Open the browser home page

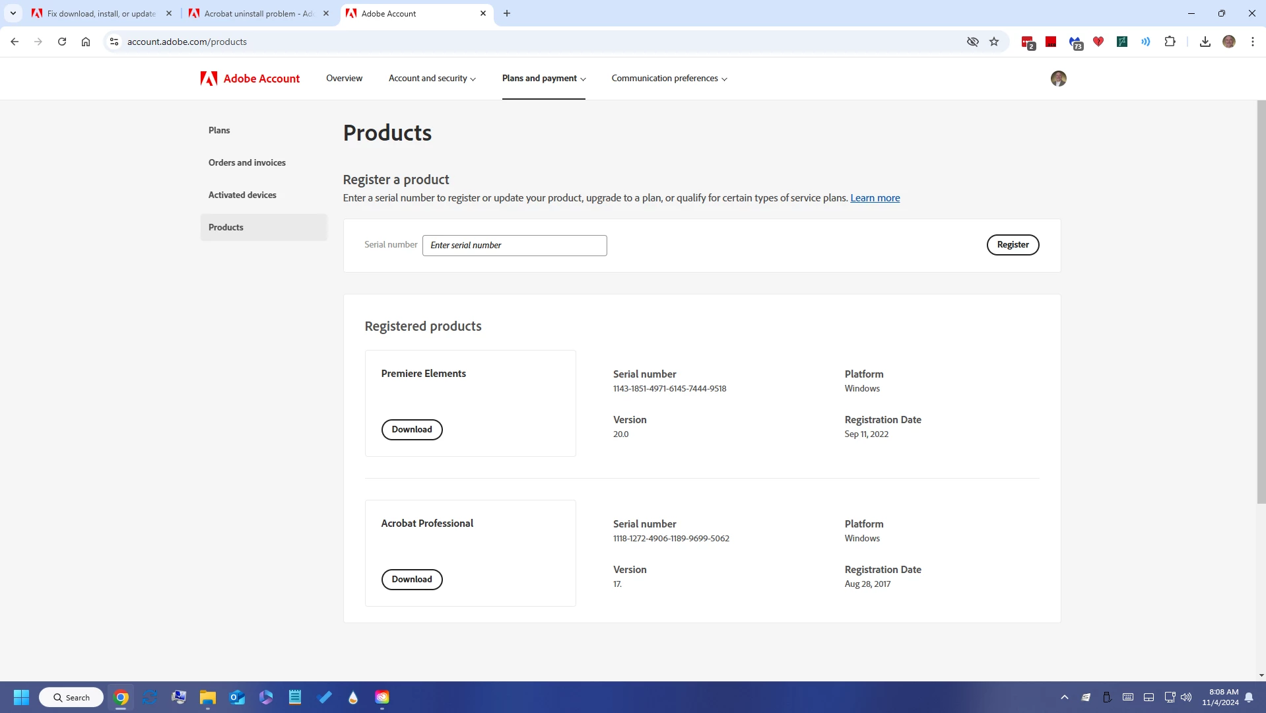(x=86, y=42)
